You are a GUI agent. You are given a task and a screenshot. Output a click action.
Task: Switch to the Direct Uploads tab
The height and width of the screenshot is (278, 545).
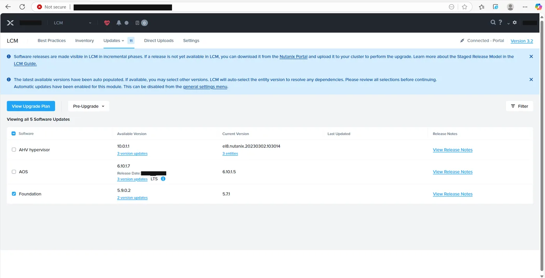tap(159, 40)
